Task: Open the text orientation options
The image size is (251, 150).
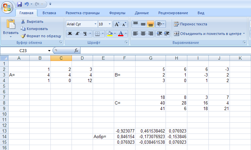Action: [x=161, y=24]
